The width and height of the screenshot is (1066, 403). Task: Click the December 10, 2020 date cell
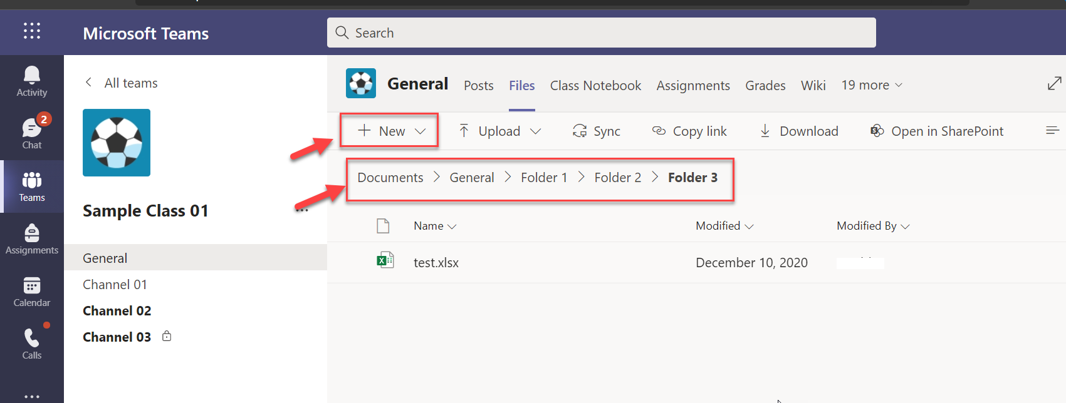751,263
